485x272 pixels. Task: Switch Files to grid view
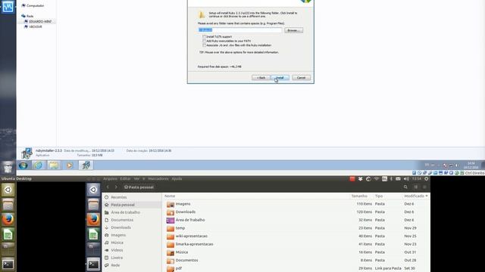(416, 187)
